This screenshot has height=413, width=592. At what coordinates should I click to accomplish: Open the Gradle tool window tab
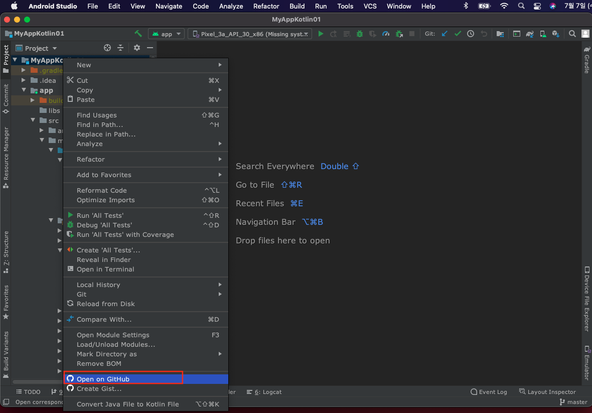tap(586, 60)
